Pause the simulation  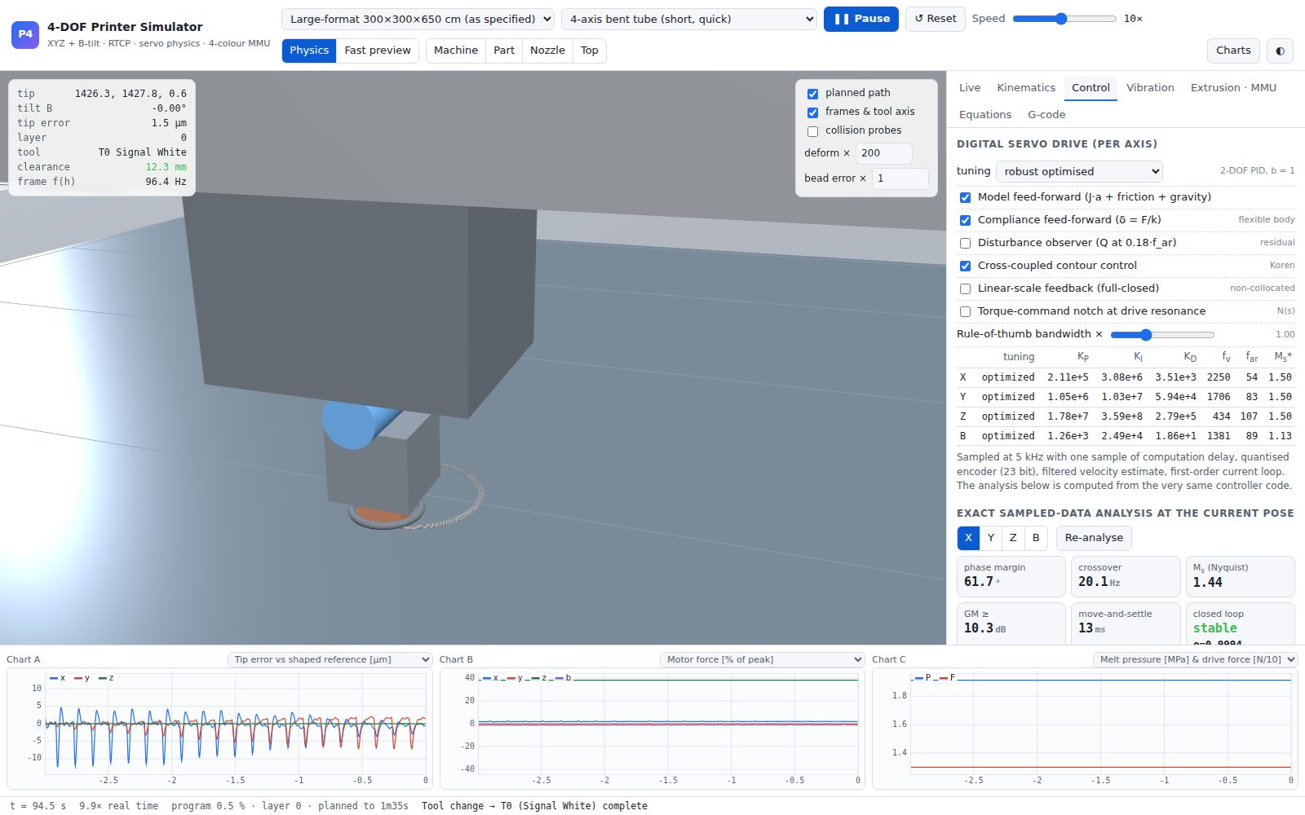point(861,19)
